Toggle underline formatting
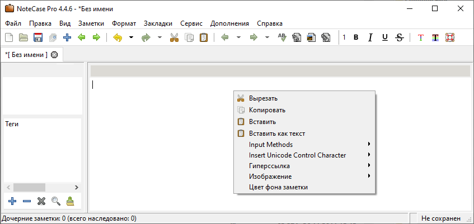The width and height of the screenshot is (474, 224). [385, 38]
